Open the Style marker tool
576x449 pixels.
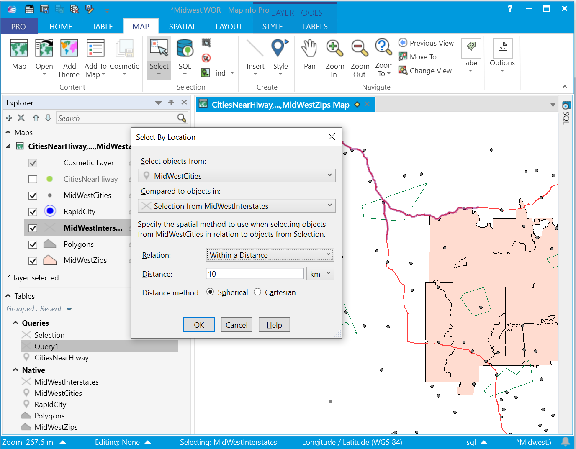[280, 49]
